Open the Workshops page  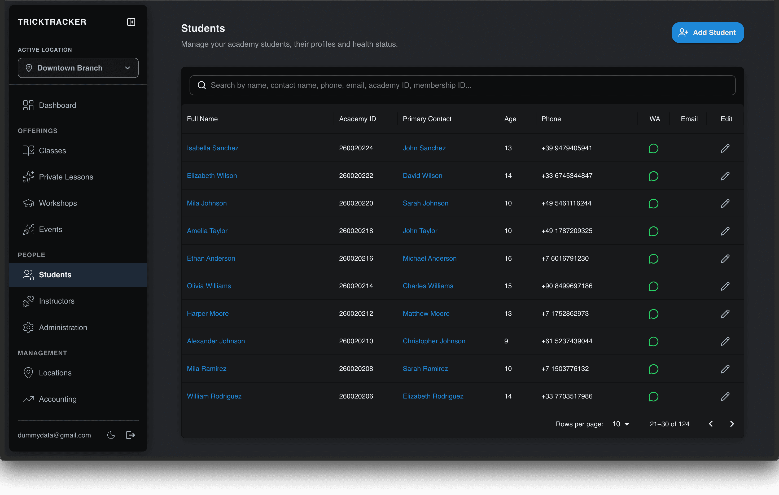coord(78,203)
